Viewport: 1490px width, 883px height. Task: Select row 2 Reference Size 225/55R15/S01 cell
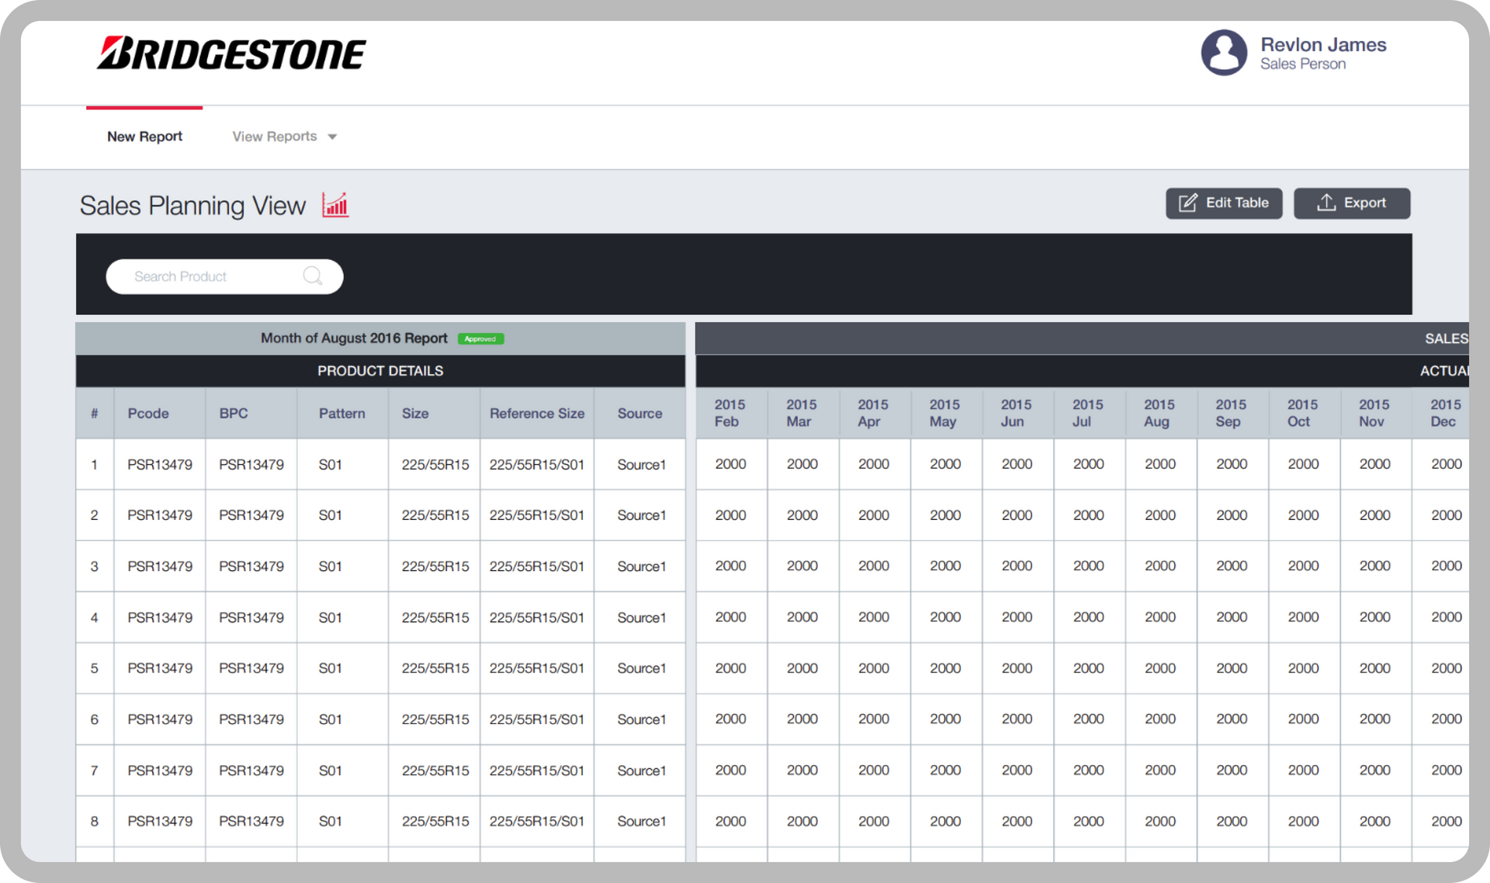[x=537, y=515]
